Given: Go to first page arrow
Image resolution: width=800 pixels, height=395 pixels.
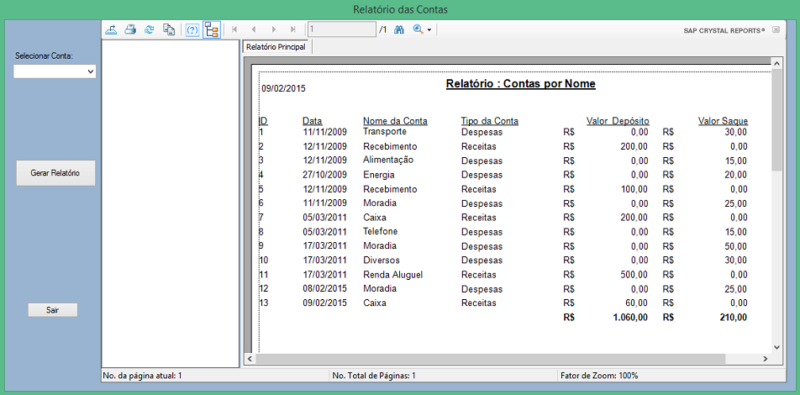Looking at the screenshot, I should [x=234, y=29].
